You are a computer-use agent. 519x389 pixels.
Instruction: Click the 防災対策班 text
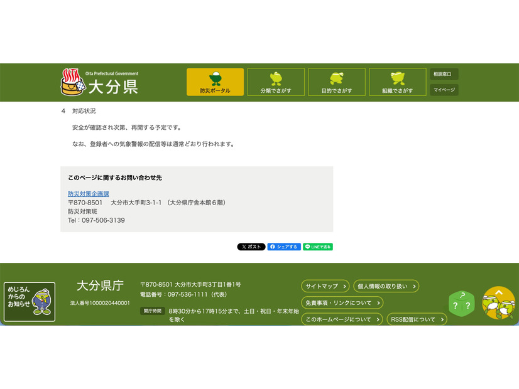click(82, 211)
